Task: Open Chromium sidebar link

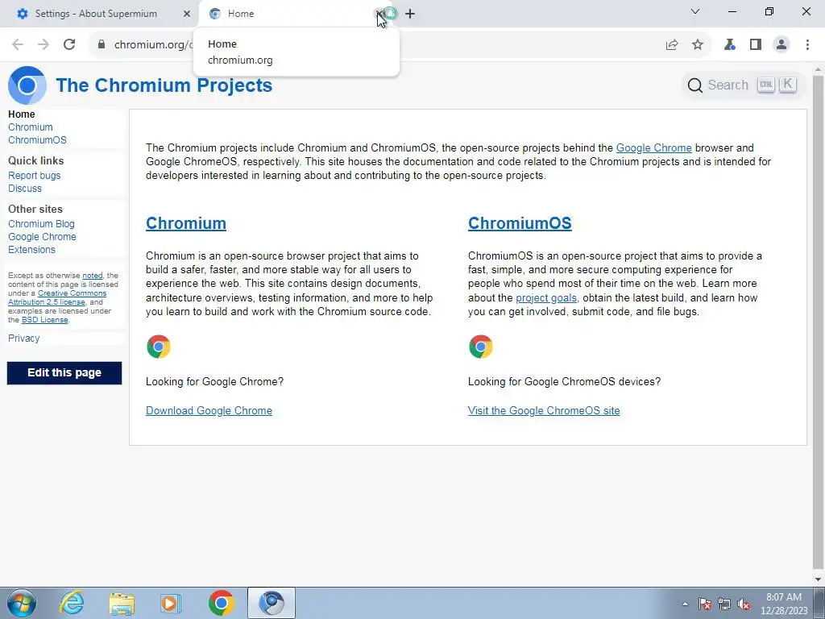Action: click(31, 127)
